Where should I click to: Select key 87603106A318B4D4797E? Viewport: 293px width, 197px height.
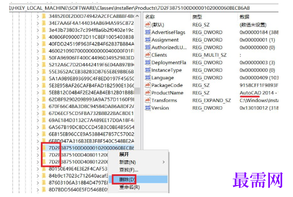click(78, 182)
